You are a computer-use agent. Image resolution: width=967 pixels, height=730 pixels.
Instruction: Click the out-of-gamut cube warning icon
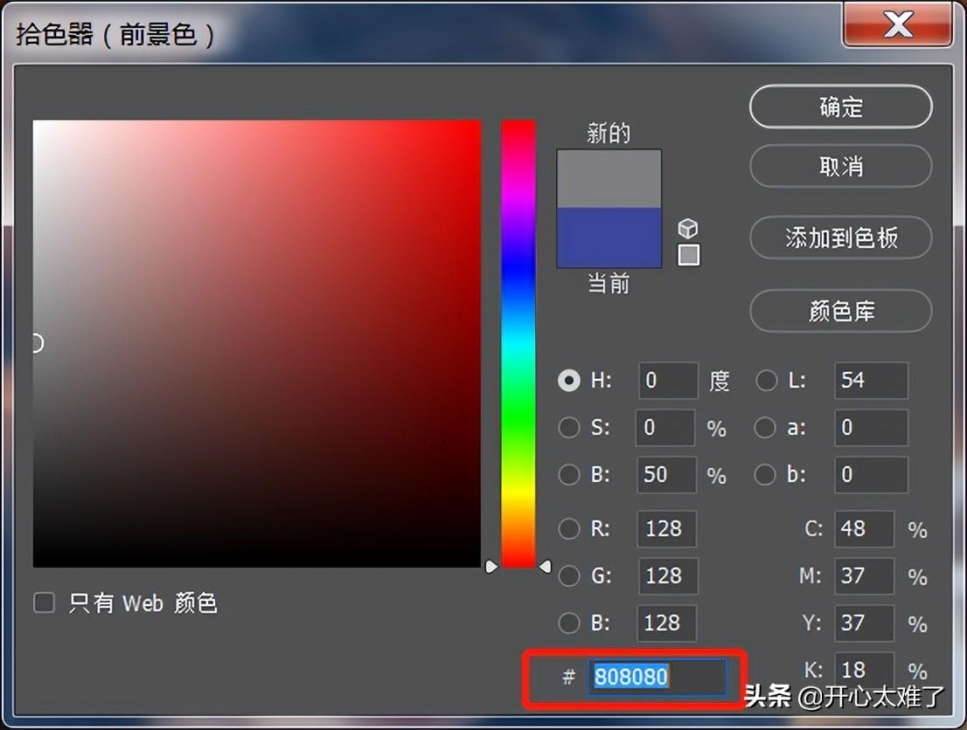[688, 229]
